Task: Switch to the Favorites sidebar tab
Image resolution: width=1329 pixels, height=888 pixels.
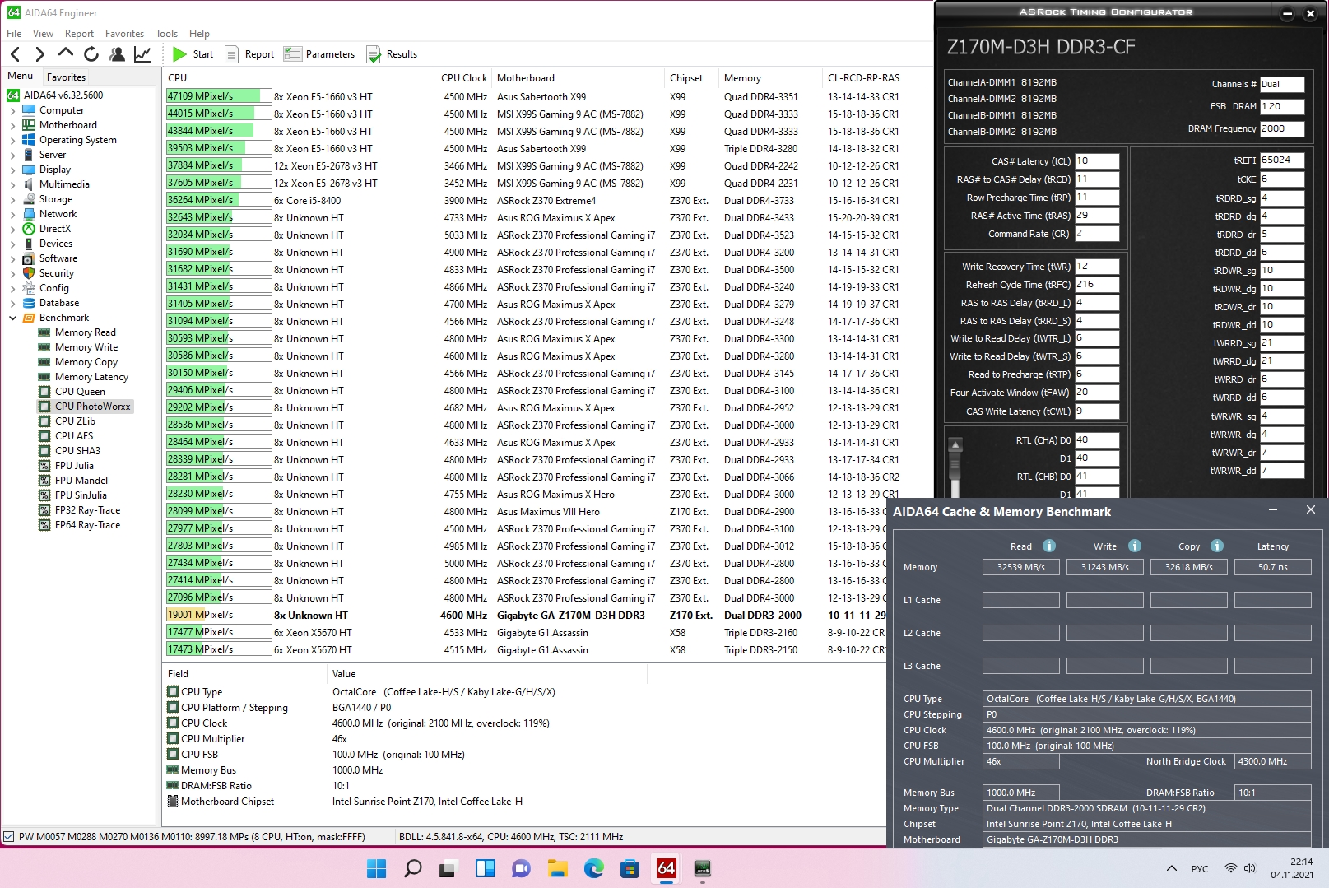Action: pyautogui.click(x=66, y=77)
